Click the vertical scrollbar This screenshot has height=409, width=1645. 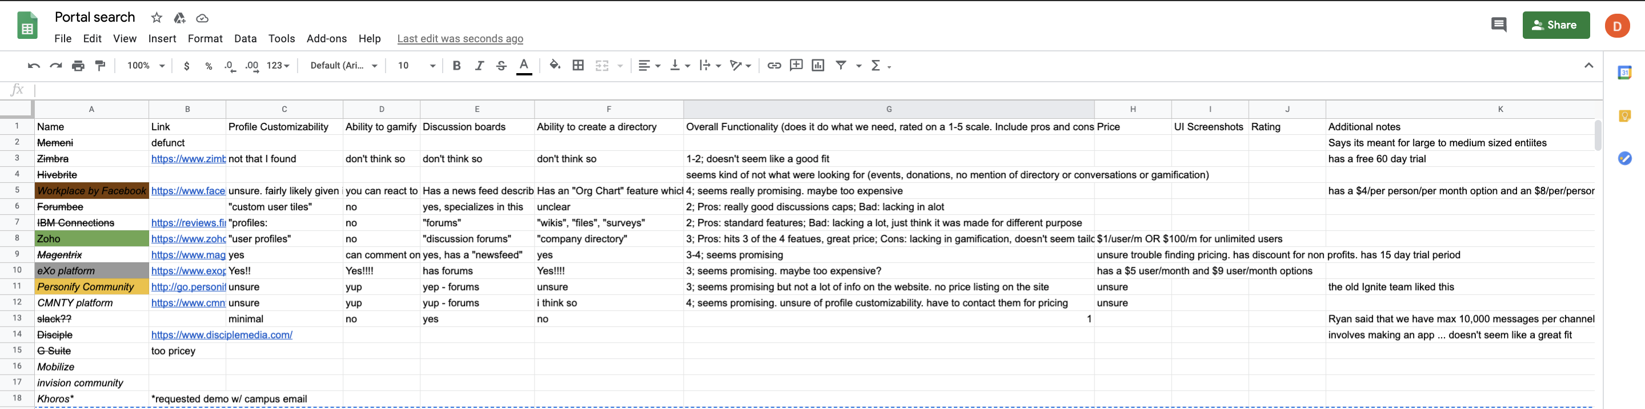click(1598, 135)
